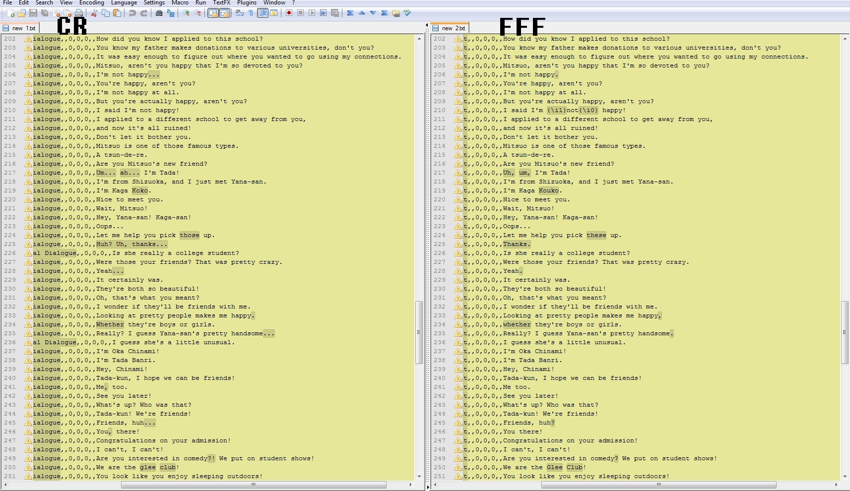This screenshot has width=850, height=491.
Task: Click warning marker on line 225 left pane
Action: (28, 244)
